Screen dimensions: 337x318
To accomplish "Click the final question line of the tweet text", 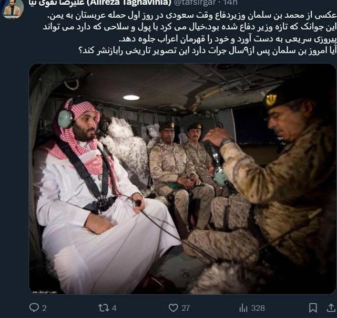I will click(x=207, y=51).
